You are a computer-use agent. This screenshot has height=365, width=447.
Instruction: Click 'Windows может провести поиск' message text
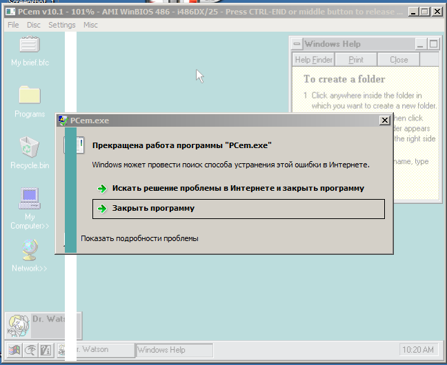tap(230, 165)
